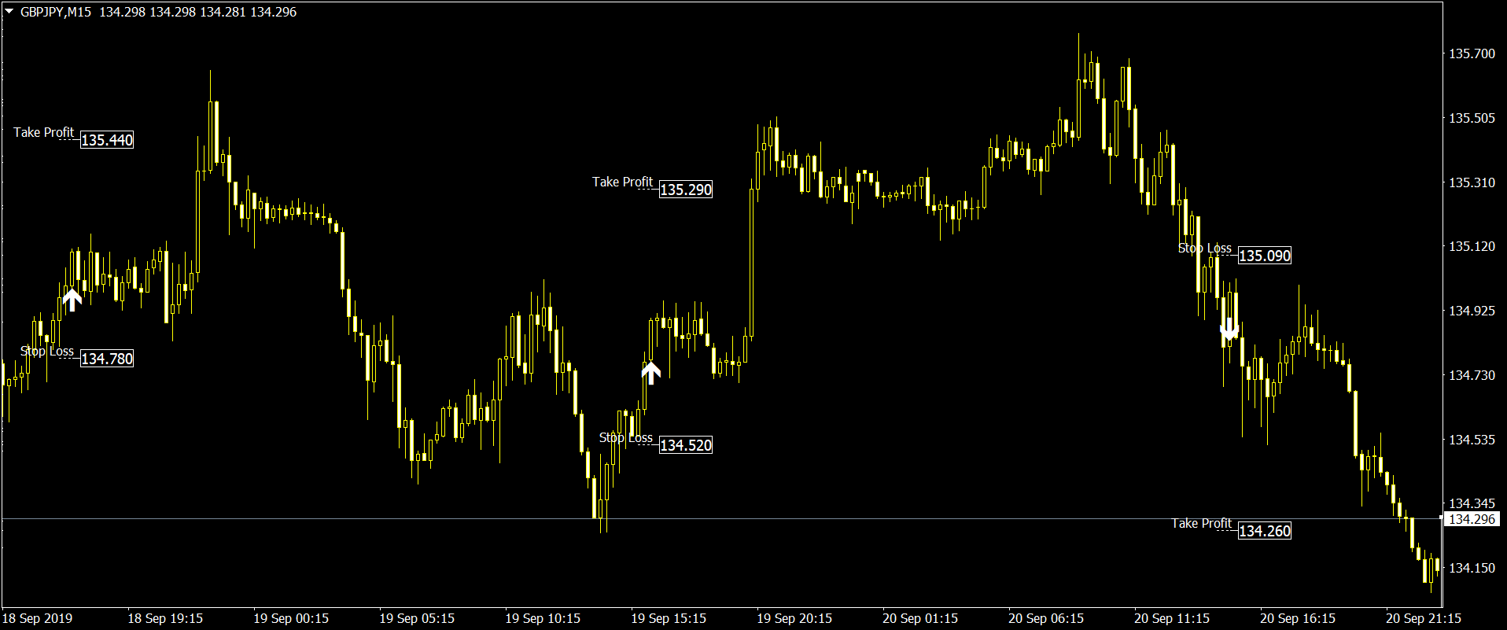Viewport: 1507px width, 630px height.
Task: Click the Take Profit text beside 135.440
Action: pyautogui.click(x=44, y=132)
